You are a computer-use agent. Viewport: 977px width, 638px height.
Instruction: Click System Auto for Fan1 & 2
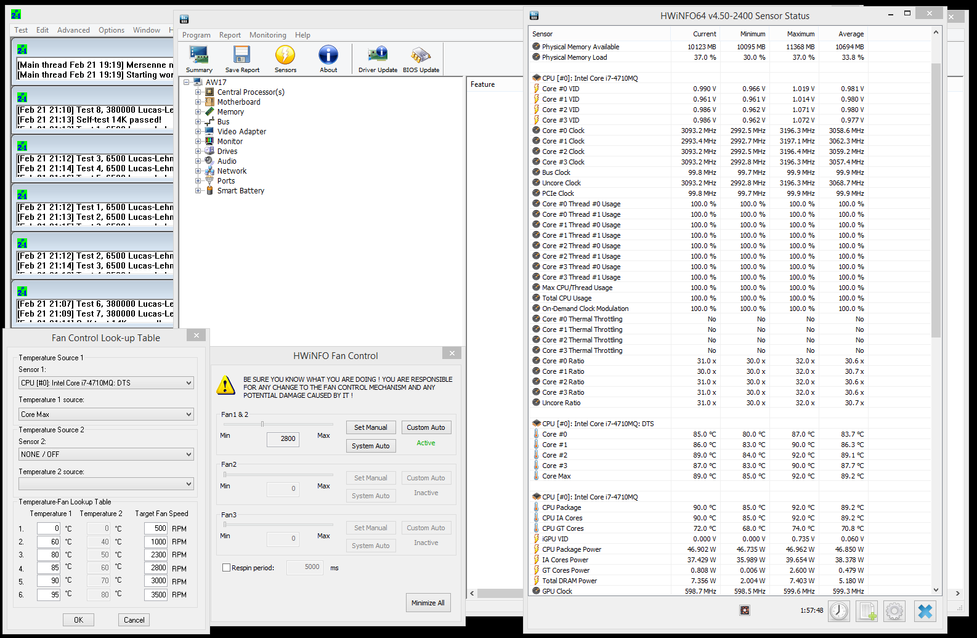[371, 446]
